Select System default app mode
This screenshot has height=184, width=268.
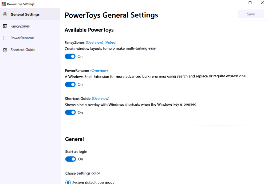pos(68,182)
